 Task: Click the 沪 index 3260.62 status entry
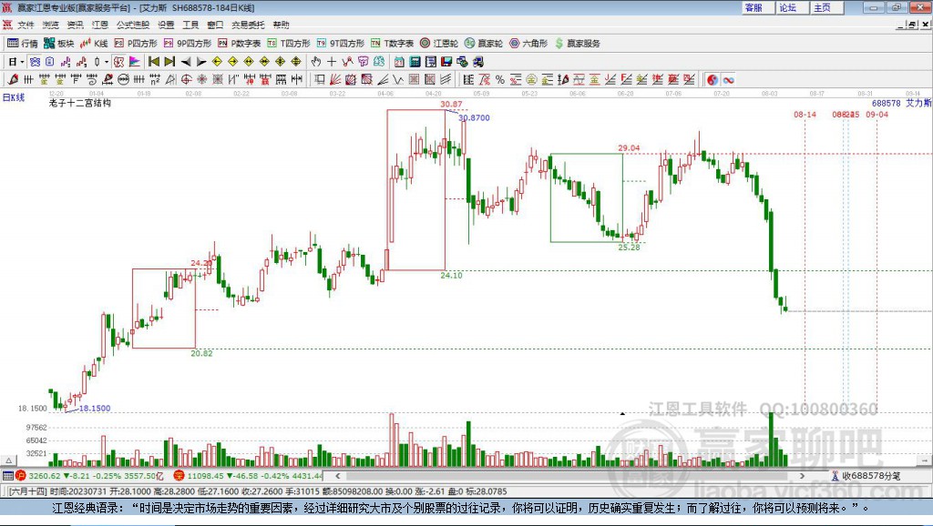click(x=89, y=475)
